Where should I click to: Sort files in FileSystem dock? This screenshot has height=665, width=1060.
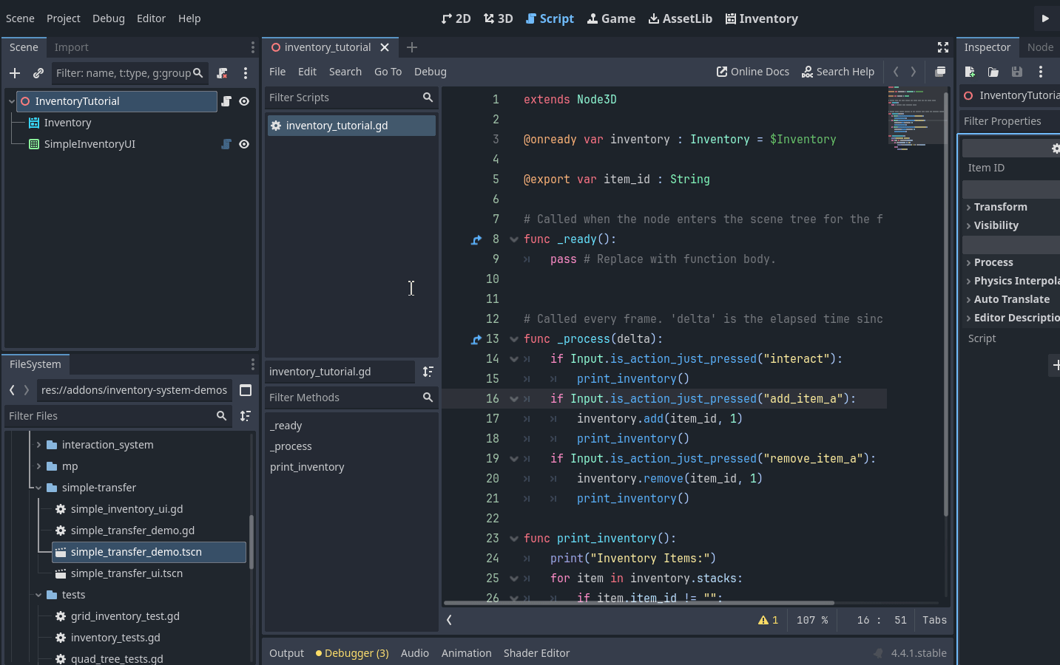point(246,416)
